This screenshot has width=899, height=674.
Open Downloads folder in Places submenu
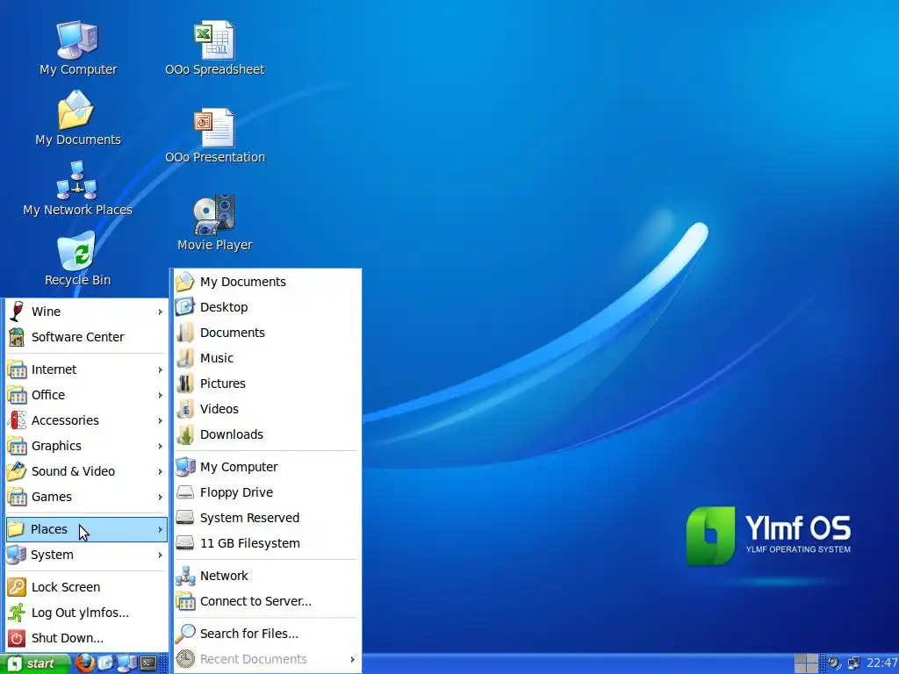266,434
